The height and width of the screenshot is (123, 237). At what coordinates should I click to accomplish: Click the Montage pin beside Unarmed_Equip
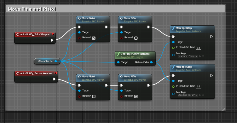pos(174,55)
